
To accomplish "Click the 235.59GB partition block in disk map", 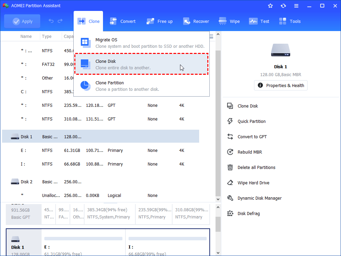I will 154,214.
